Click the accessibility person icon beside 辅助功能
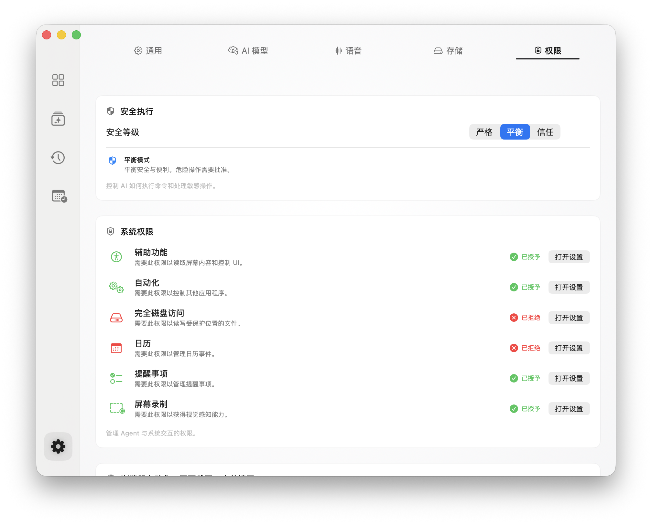The image size is (652, 524). click(x=116, y=257)
